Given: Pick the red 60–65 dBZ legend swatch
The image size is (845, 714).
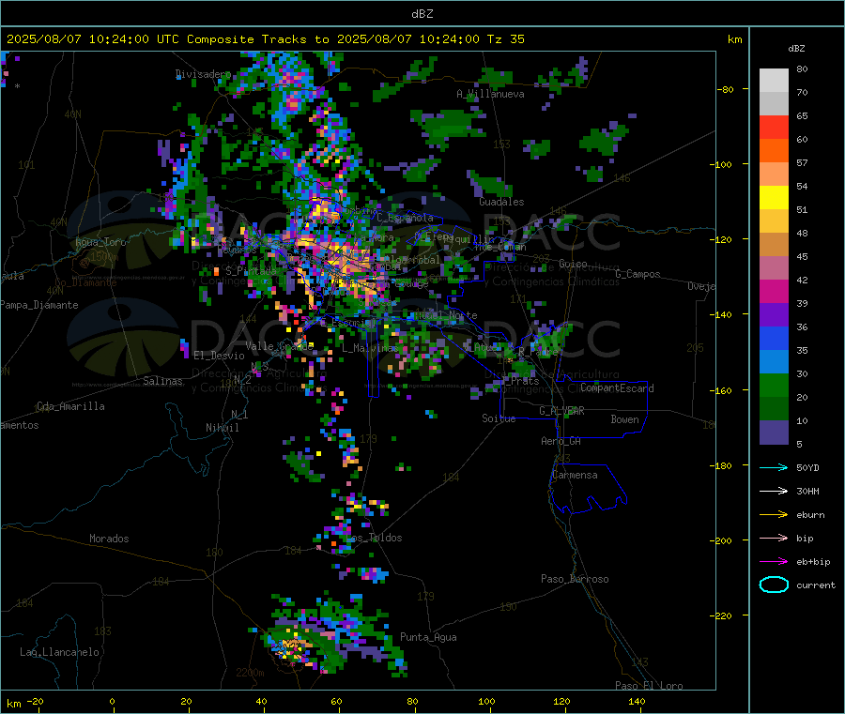Looking at the screenshot, I should (774, 127).
